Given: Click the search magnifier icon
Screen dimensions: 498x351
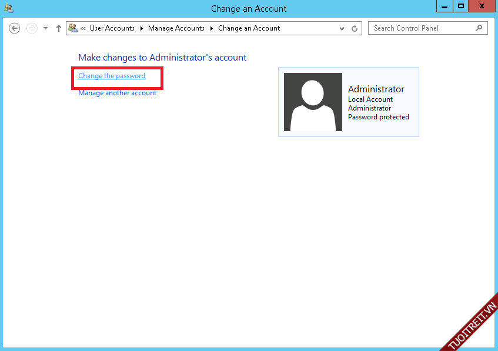Looking at the screenshot, I should pos(479,28).
